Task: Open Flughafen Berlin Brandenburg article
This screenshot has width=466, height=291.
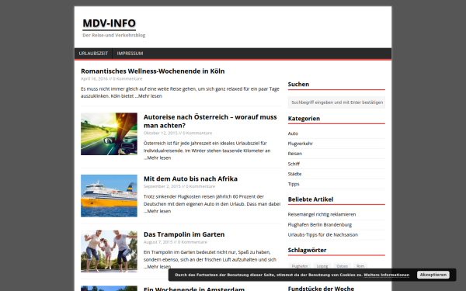Action: pos(320,225)
